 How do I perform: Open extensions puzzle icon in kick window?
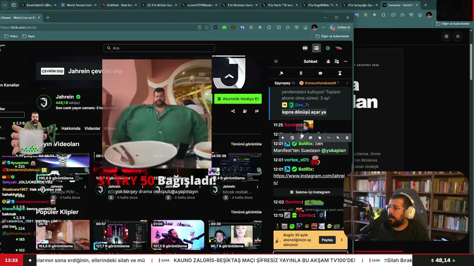(269, 27)
